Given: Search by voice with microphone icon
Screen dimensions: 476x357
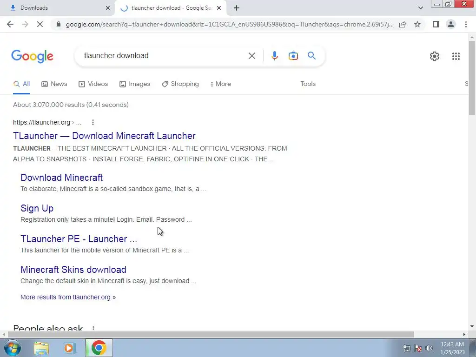Looking at the screenshot, I should (x=274, y=56).
